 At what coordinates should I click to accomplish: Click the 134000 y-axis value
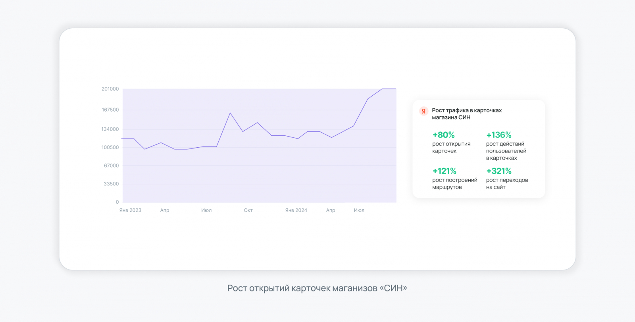pos(110,129)
